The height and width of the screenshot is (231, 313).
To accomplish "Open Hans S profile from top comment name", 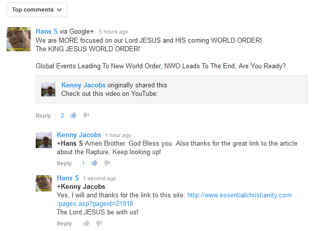I will click(x=47, y=31).
